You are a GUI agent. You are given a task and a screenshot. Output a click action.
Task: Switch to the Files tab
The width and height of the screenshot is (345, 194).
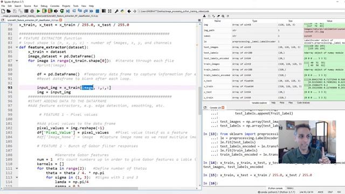[291, 103]
